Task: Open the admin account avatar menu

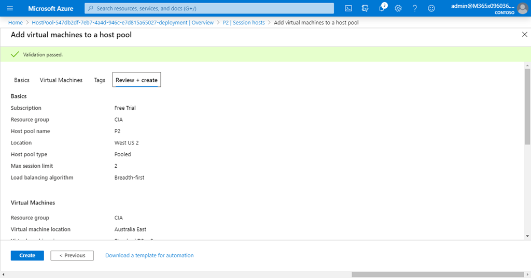Action: [x=522, y=8]
